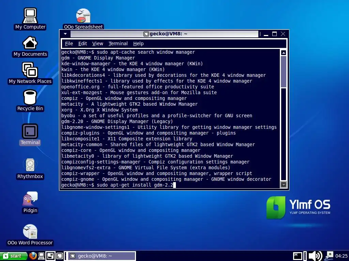Click the 'kwin - the KDE 4 window manager' line
Image resolution: width=349 pixels, height=261 pixels.
click(x=113, y=69)
